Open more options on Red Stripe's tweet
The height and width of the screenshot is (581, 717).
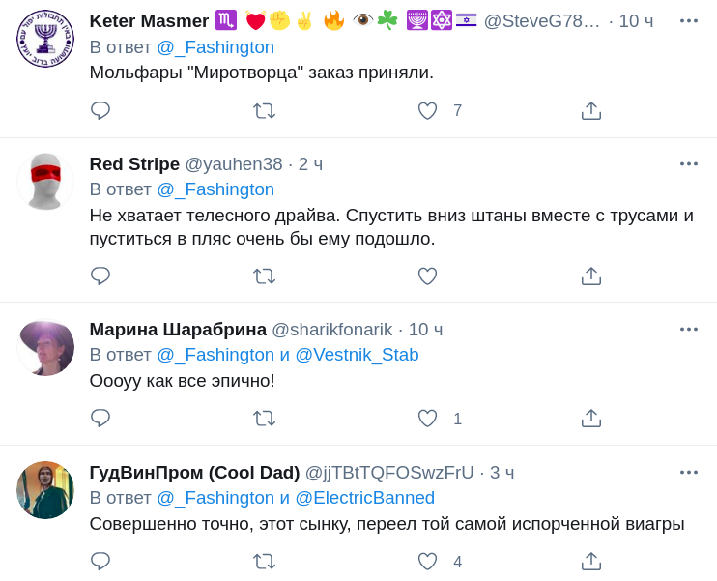688,164
